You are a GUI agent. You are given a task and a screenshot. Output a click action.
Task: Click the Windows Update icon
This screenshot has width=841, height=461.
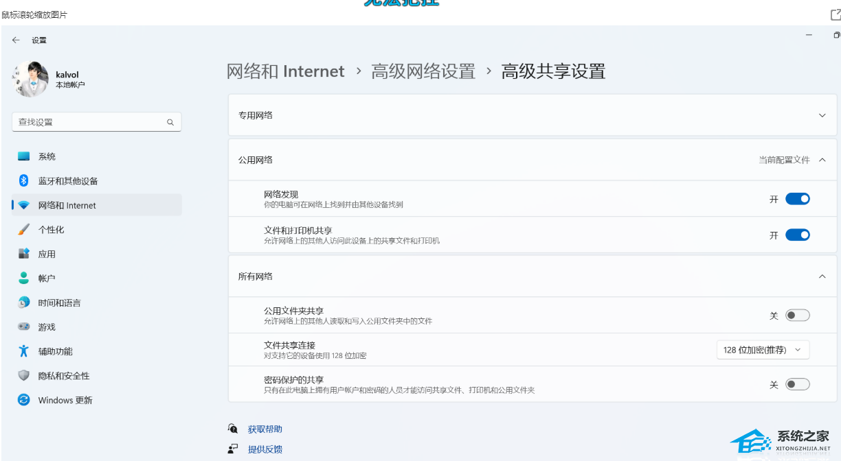point(24,400)
